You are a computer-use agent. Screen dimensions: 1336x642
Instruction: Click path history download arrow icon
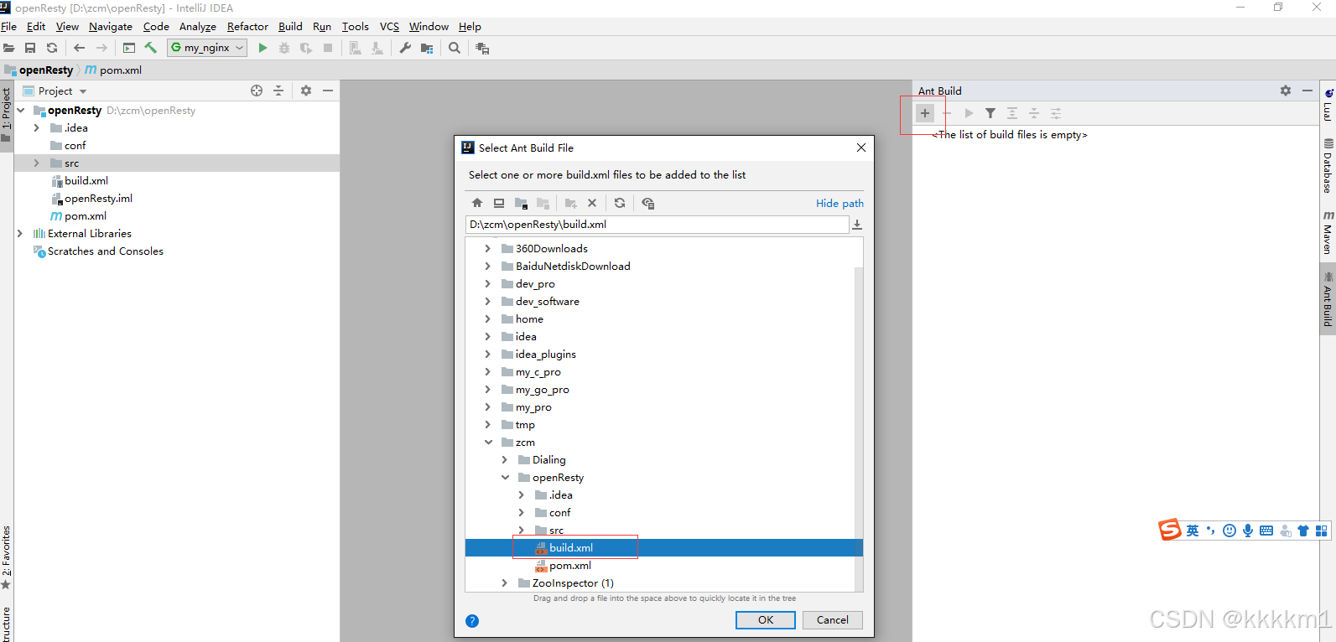[857, 225]
